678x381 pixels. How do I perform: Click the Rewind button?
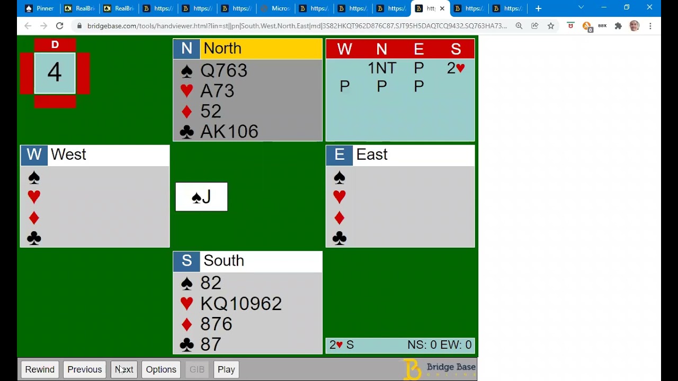40,369
